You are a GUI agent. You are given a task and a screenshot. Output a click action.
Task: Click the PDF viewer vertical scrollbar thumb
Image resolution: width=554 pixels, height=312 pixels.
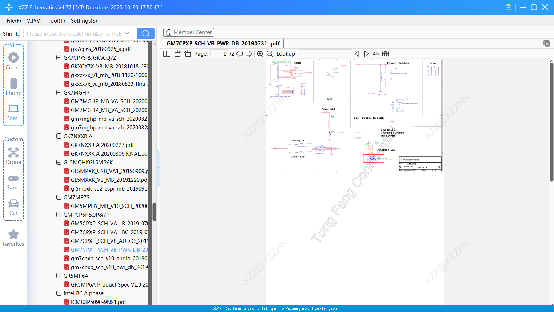[x=551, y=122]
